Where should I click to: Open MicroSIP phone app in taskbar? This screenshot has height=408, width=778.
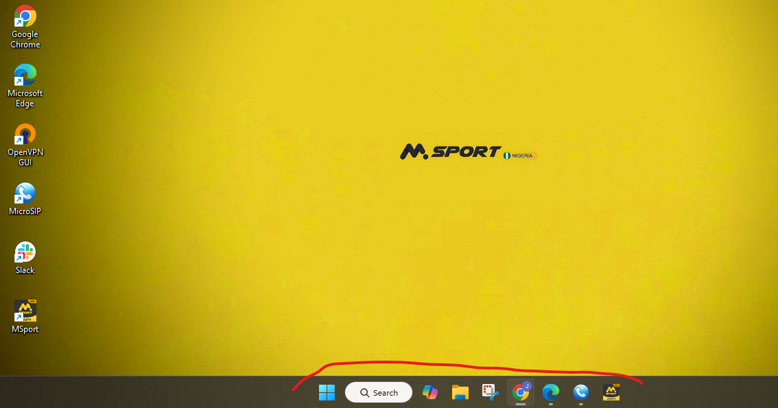(x=581, y=393)
